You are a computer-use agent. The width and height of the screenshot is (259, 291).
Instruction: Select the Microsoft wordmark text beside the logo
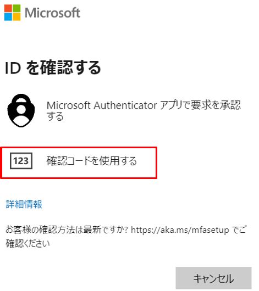[53, 13]
